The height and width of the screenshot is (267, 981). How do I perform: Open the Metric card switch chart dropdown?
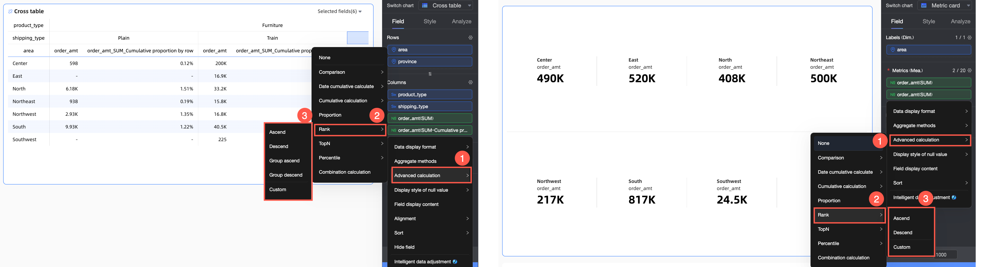click(x=945, y=5)
